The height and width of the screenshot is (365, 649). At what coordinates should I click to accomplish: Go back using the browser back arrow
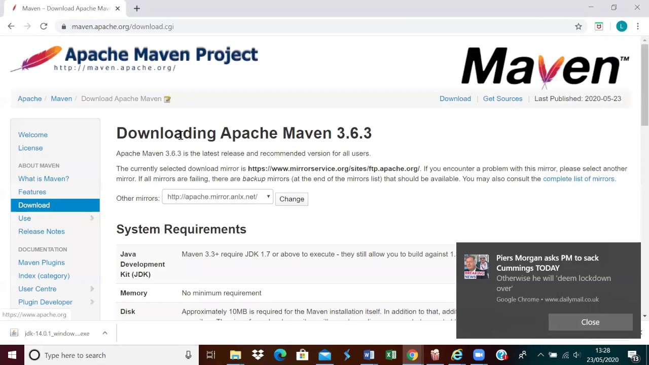(x=11, y=26)
